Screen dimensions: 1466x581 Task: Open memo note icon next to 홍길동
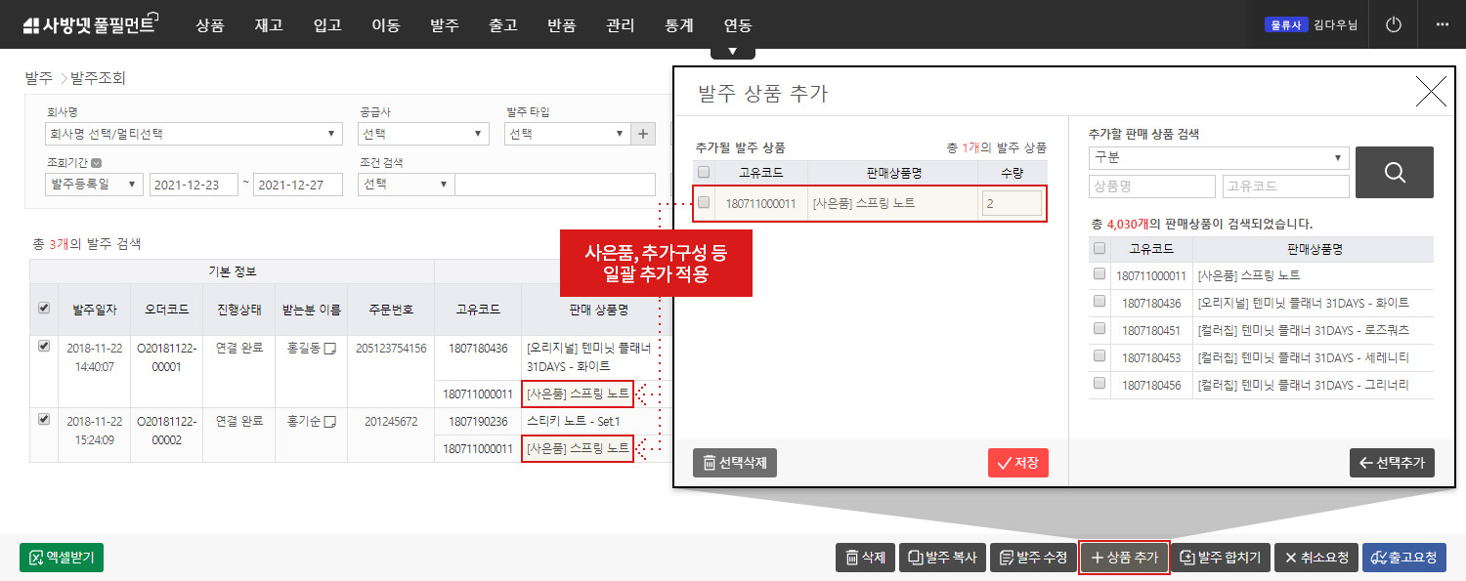(331, 348)
